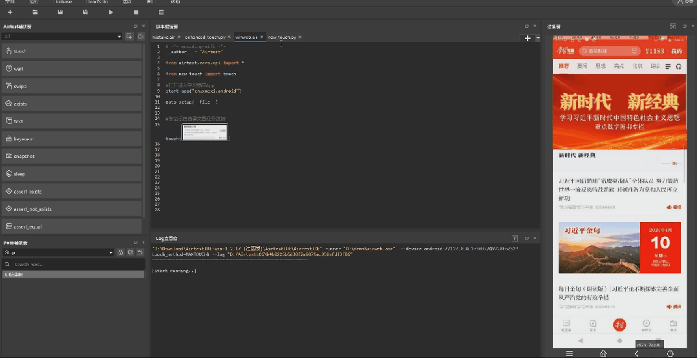Stop script execution in the top toolbar
697x358 pixels.
coord(136,12)
